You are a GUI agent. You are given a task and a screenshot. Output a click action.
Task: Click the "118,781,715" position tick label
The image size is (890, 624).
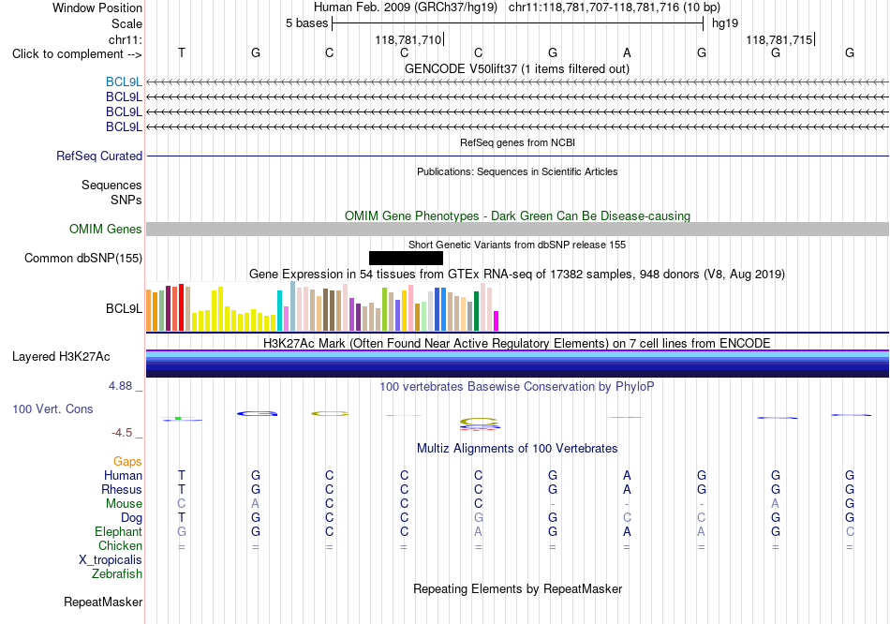coord(779,39)
